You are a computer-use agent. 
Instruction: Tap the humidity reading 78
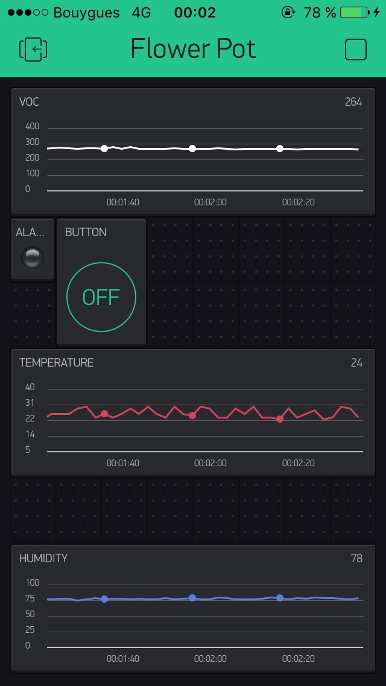point(356,559)
